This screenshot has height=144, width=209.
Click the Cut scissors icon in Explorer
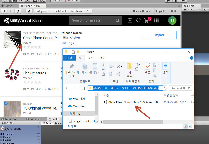point(103,65)
